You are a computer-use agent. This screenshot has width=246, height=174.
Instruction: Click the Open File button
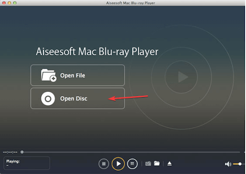[77, 75]
